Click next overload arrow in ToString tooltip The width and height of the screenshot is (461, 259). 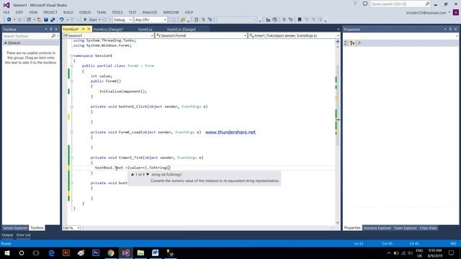click(x=148, y=174)
